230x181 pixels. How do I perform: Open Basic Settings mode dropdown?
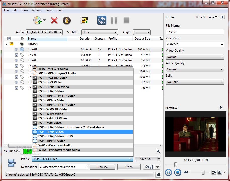[x=206, y=17]
